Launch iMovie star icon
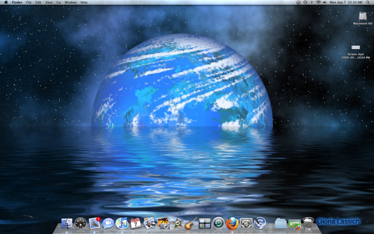The height and width of the screenshot is (234, 374). point(177,224)
